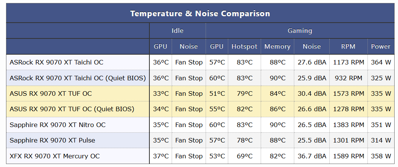Screen dimensions: 398x167
Task: Select the Gaming column group header
Action: pyautogui.click(x=300, y=31)
